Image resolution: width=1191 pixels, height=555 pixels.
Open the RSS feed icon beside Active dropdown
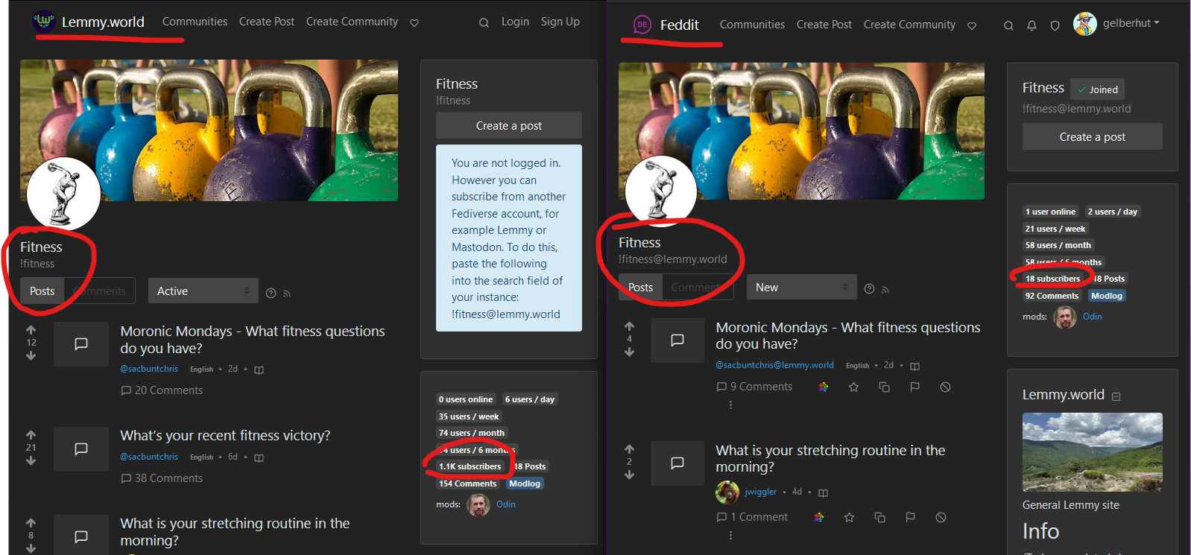(287, 294)
